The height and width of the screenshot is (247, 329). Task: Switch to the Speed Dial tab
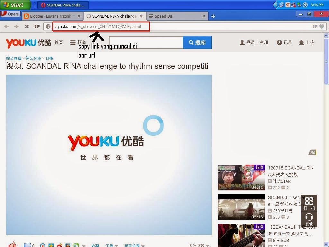click(x=177, y=16)
